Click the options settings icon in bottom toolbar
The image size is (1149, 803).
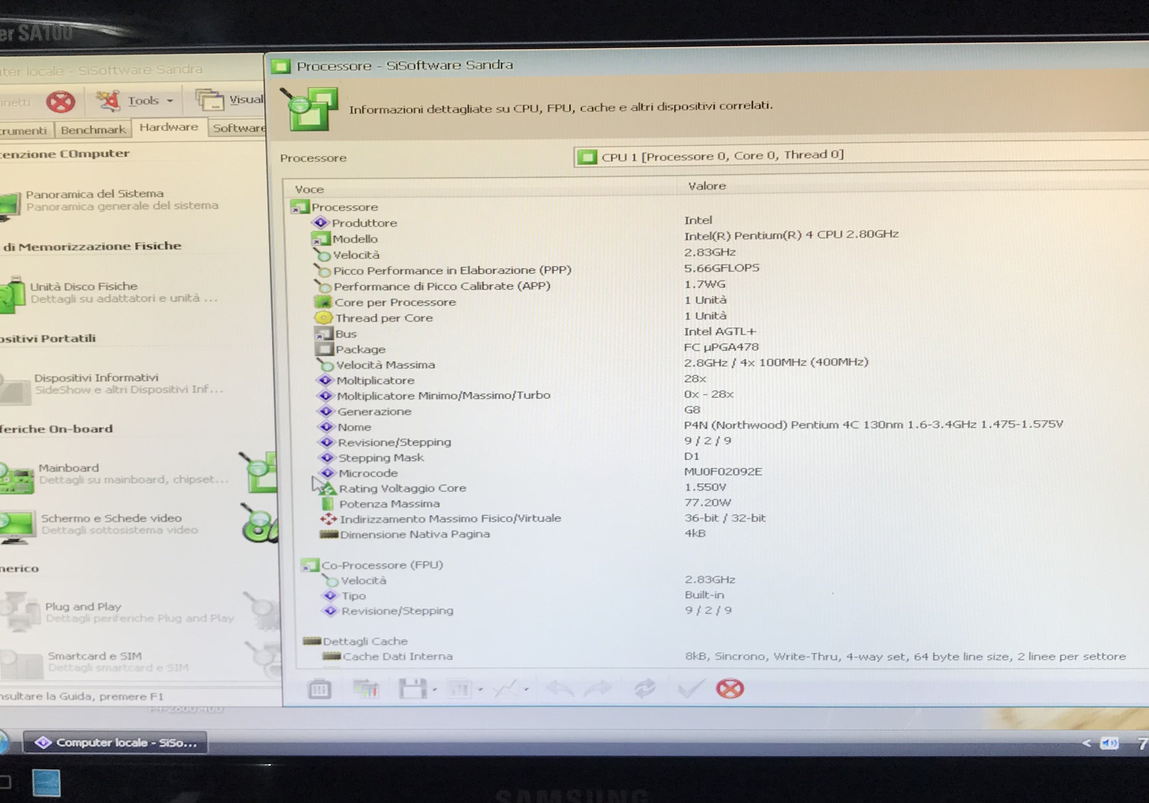319,690
